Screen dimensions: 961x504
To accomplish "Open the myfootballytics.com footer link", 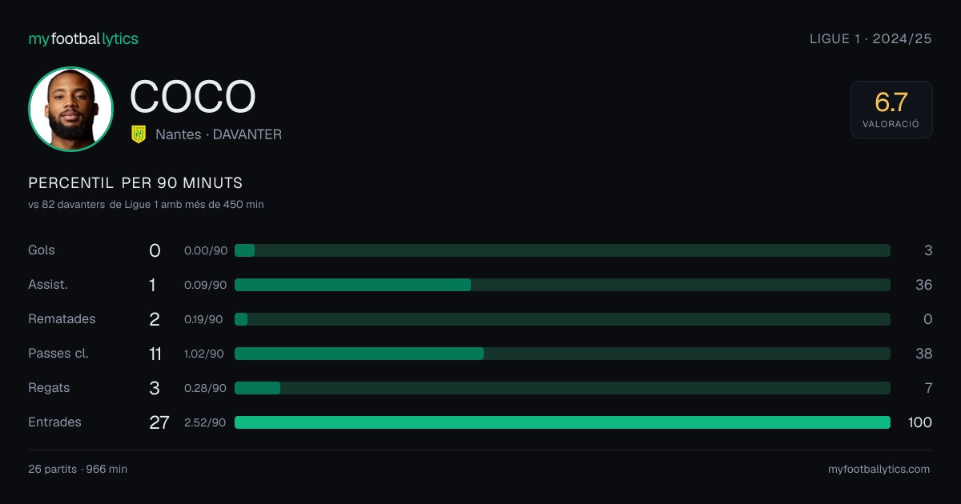I will tap(879, 470).
